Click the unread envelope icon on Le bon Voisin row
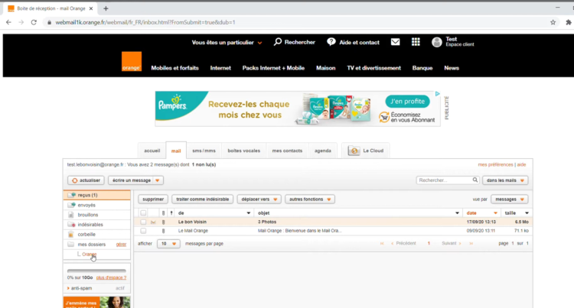The height and width of the screenshot is (308, 574). pyautogui.click(x=153, y=222)
